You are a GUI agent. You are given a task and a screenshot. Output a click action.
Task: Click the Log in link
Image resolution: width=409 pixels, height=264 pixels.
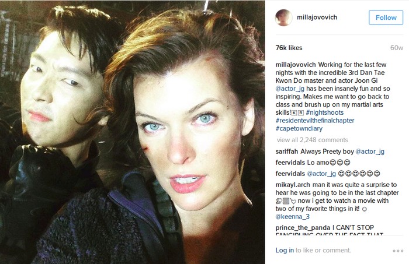click(285, 250)
